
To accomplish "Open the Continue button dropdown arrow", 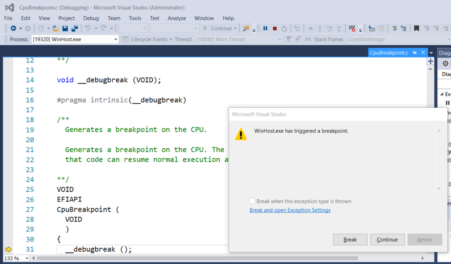I will [235, 29].
